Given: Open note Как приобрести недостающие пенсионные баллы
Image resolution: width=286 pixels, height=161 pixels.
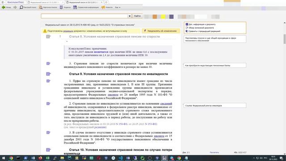Looking at the screenshot, I should (x=215, y=65).
